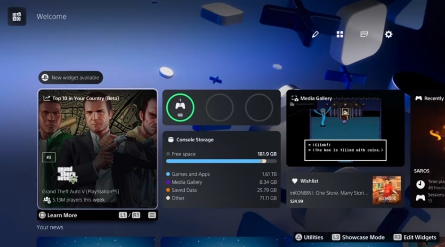The image size is (445, 247).
Task: Click the Grand Theft Auto V logo
Action: tap(67, 174)
